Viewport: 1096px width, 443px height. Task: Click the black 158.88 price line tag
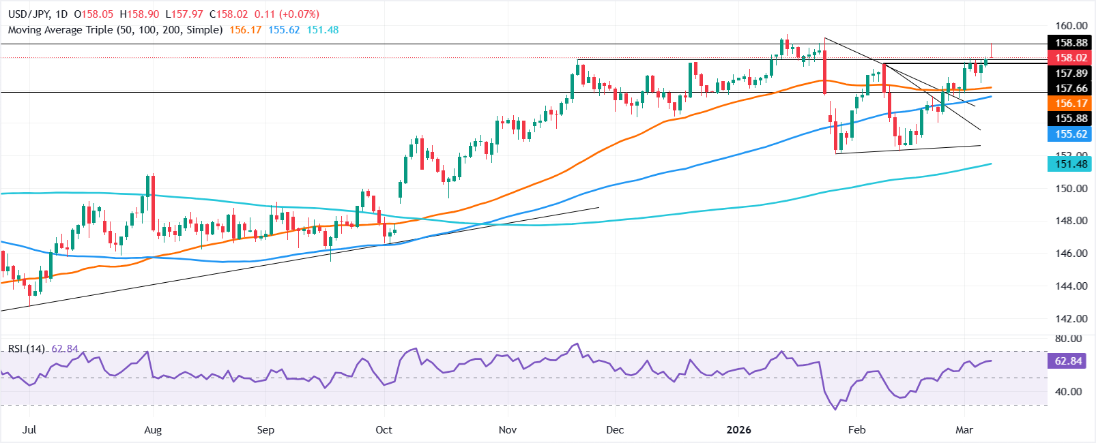pos(1071,43)
